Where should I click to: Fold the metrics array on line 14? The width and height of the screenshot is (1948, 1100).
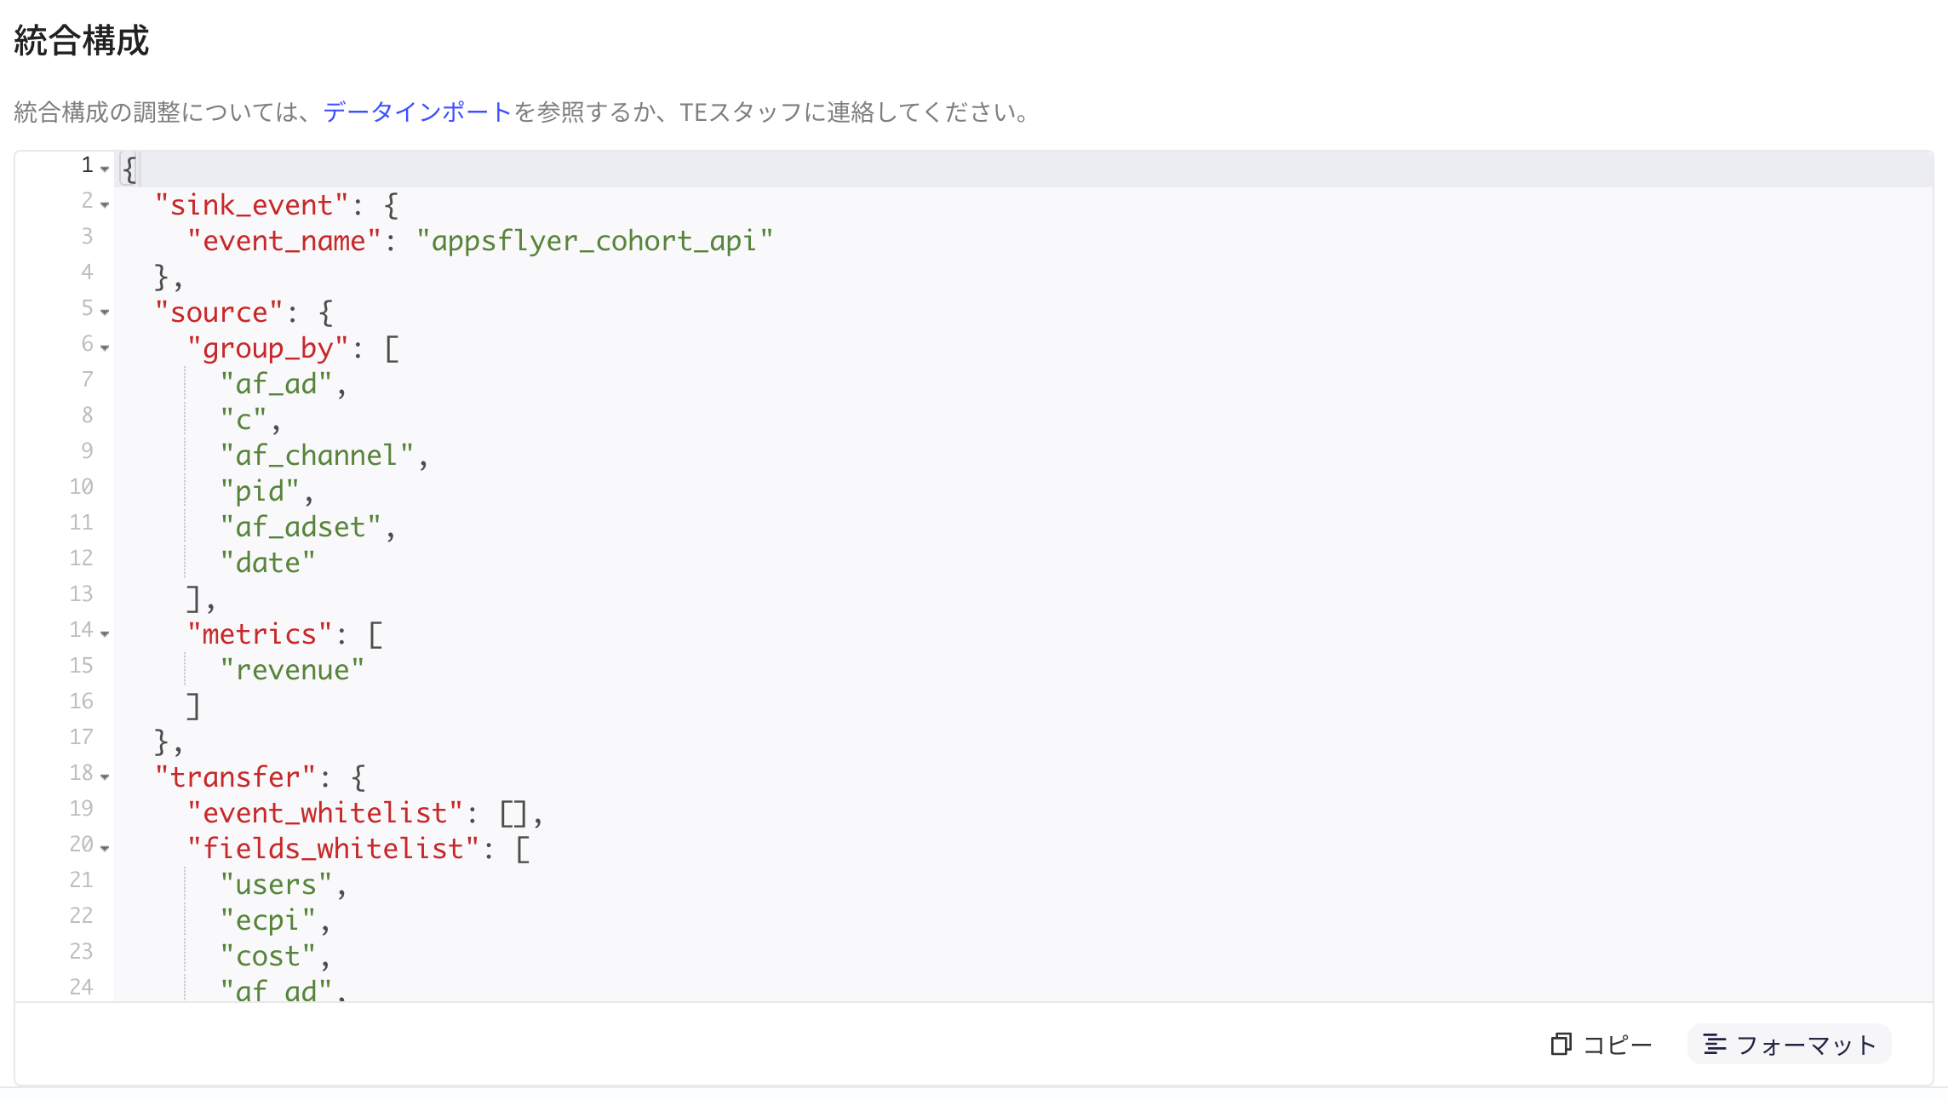(x=105, y=633)
